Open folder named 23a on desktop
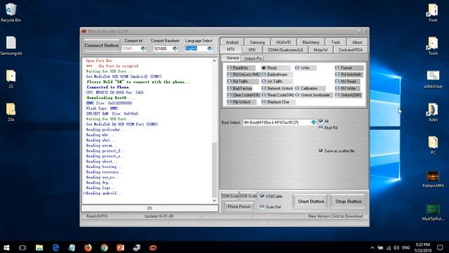Viewport: 449px width, 253px height. (11, 112)
